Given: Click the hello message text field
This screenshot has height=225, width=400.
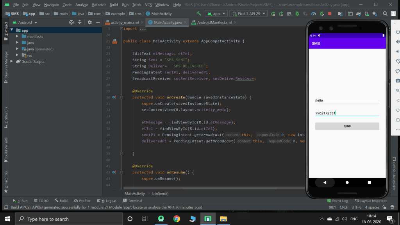Looking at the screenshot, I should pos(347,100).
